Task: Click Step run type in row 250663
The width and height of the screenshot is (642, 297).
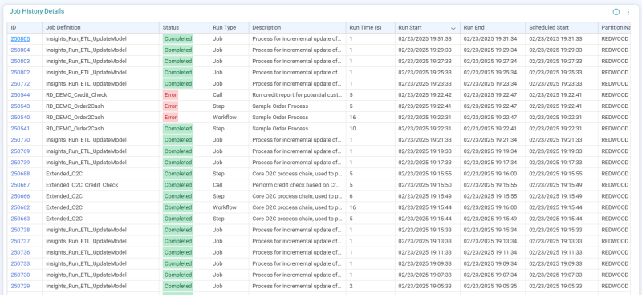Action: (218, 219)
